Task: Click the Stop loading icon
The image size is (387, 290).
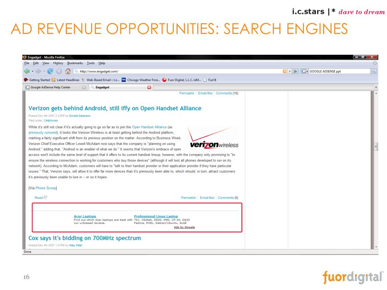Action: (59, 71)
